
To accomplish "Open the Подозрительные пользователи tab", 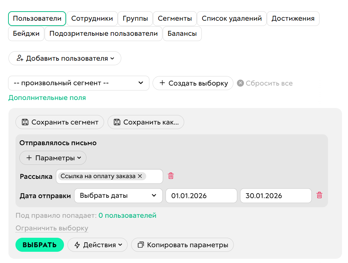I will pyautogui.click(x=103, y=34).
